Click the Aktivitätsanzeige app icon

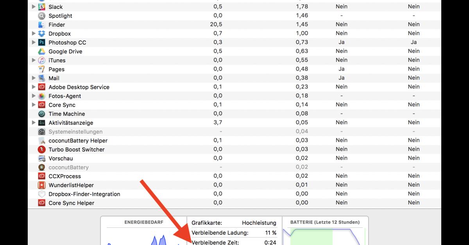(41, 123)
